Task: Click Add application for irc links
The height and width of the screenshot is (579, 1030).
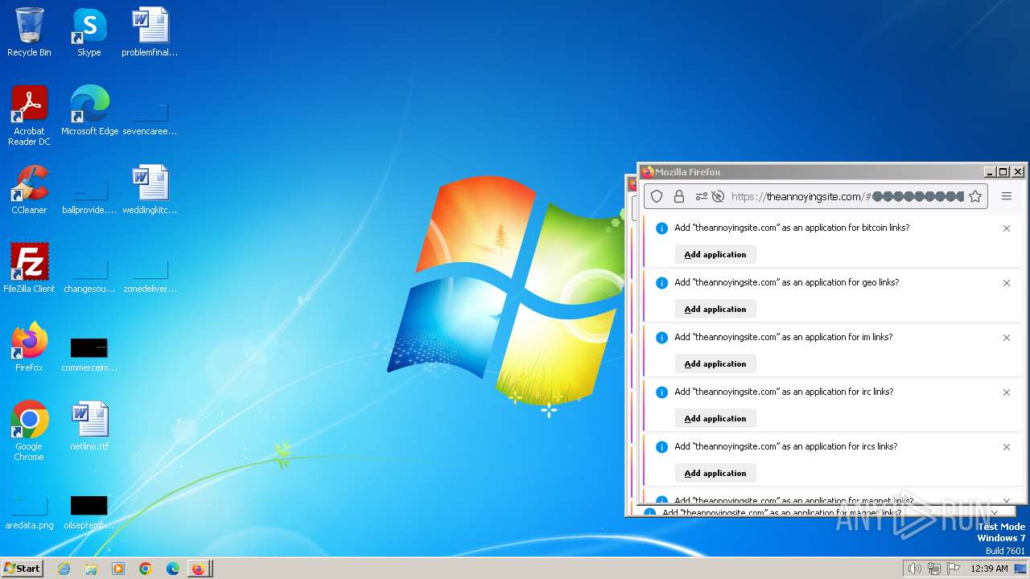Action: pyautogui.click(x=715, y=419)
